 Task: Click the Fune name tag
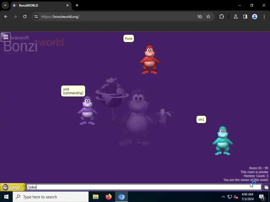129,38
